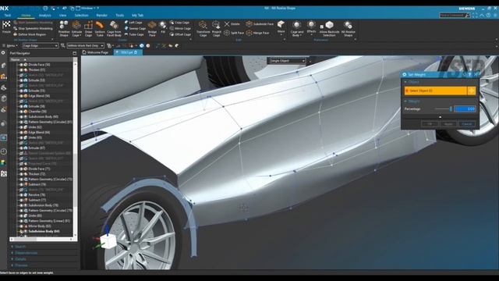
Task: Click Stop Symmetric Modeling
Action: click(x=33, y=28)
